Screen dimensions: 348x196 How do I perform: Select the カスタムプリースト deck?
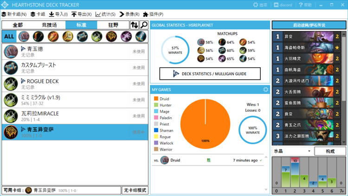pos(75,68)
